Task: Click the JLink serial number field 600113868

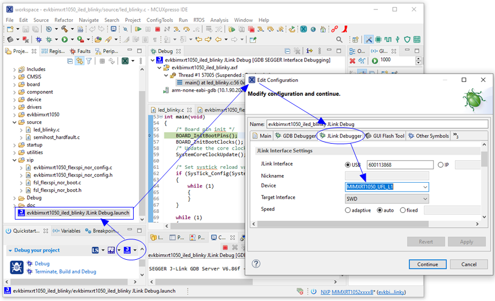Action: pos(400,165)
